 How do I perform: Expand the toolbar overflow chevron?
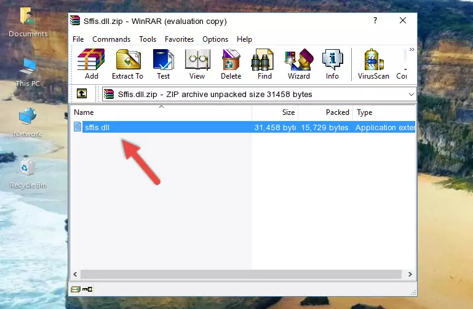click(x=411, y=49)
